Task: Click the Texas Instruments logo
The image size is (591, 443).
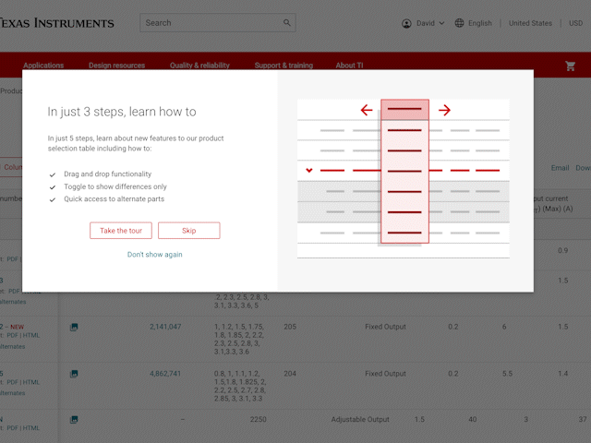Action: (x=56, y=23)
